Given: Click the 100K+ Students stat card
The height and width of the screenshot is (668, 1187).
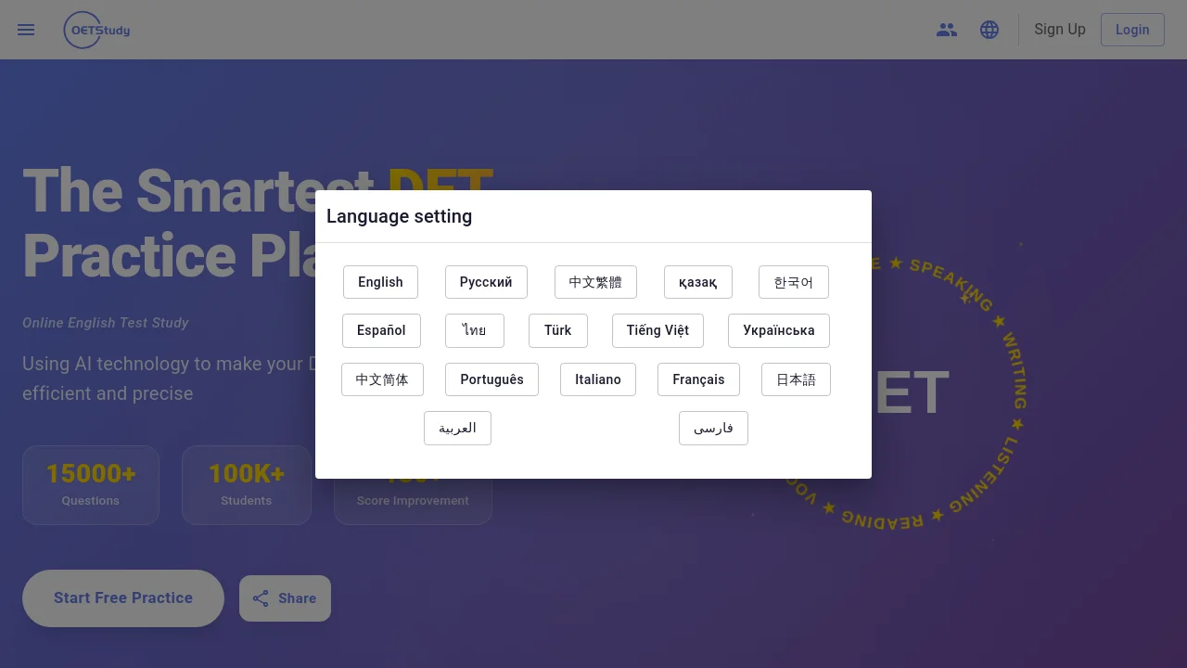Looking at the screenshot, I should click(x=247, y=485).
